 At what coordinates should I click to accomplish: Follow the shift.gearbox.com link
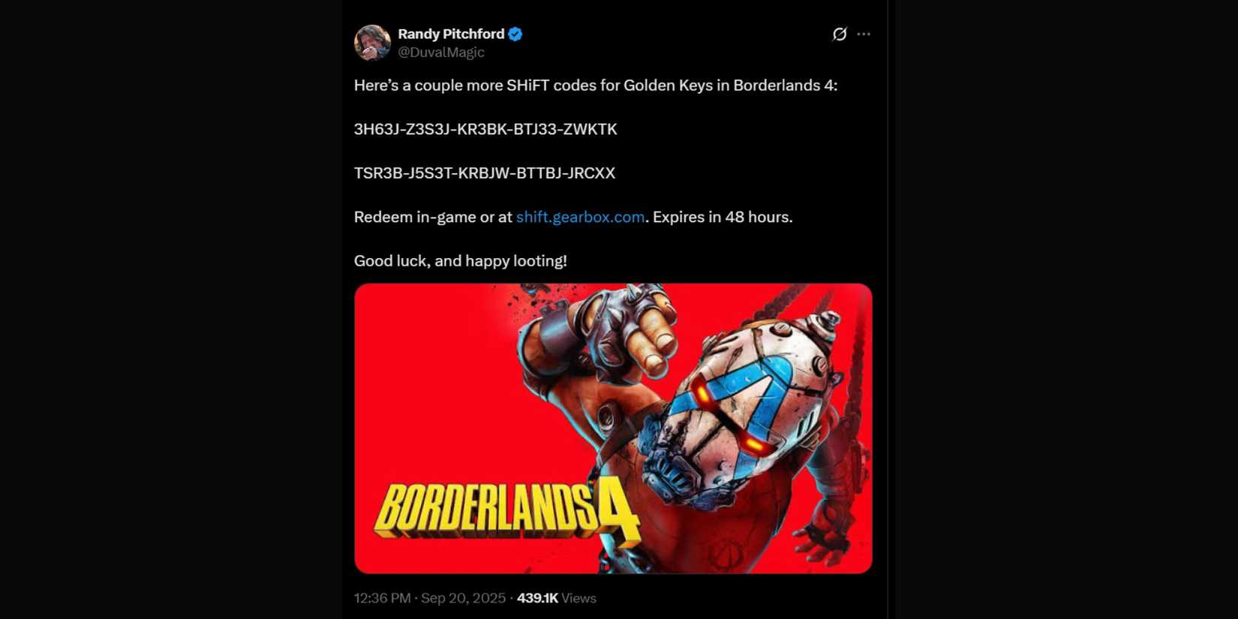[580, 217]
